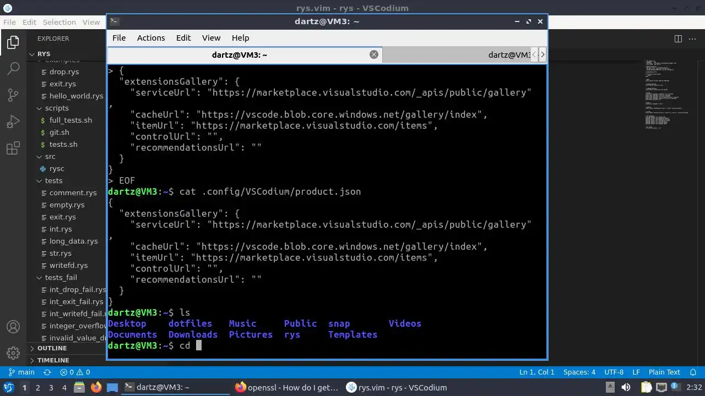705x396 pixels.
Task: Open the terminal Help menu
Action: 240,38
